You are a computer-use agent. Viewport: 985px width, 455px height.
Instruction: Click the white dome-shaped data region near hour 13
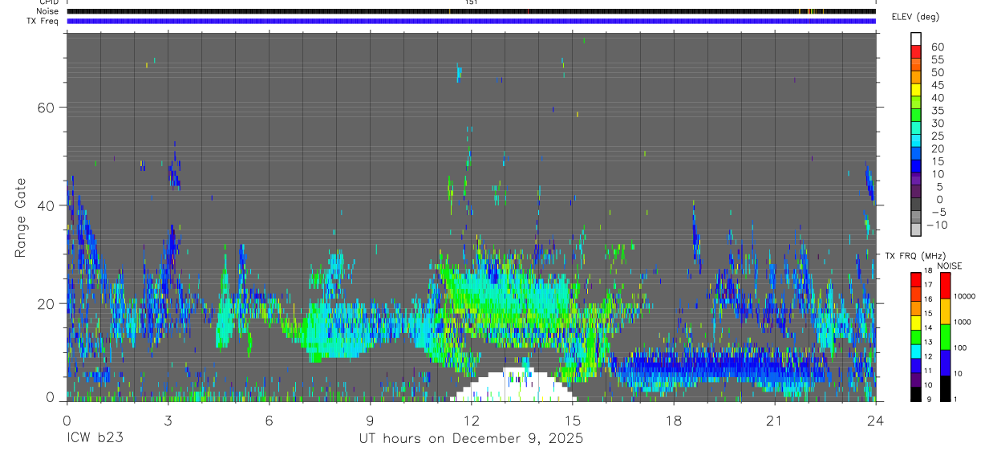click(x=513, y=386)
